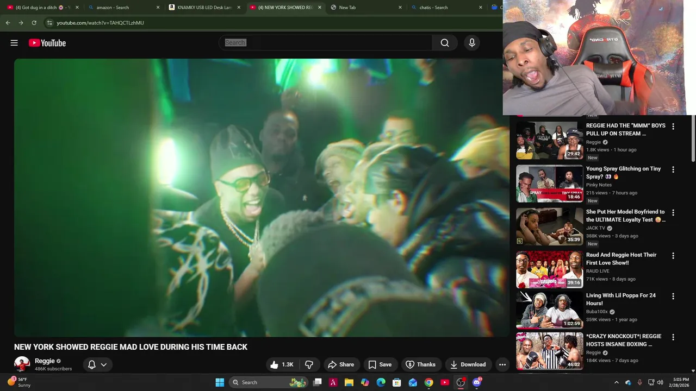Open options for 'Raud And Reggie Host' video

(x=673, y=255)
